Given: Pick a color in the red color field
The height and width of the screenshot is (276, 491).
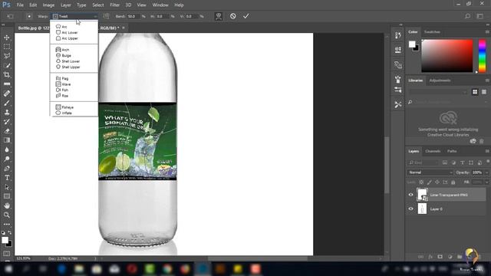Looking at the screenshot, I should (x=447, y=56).
